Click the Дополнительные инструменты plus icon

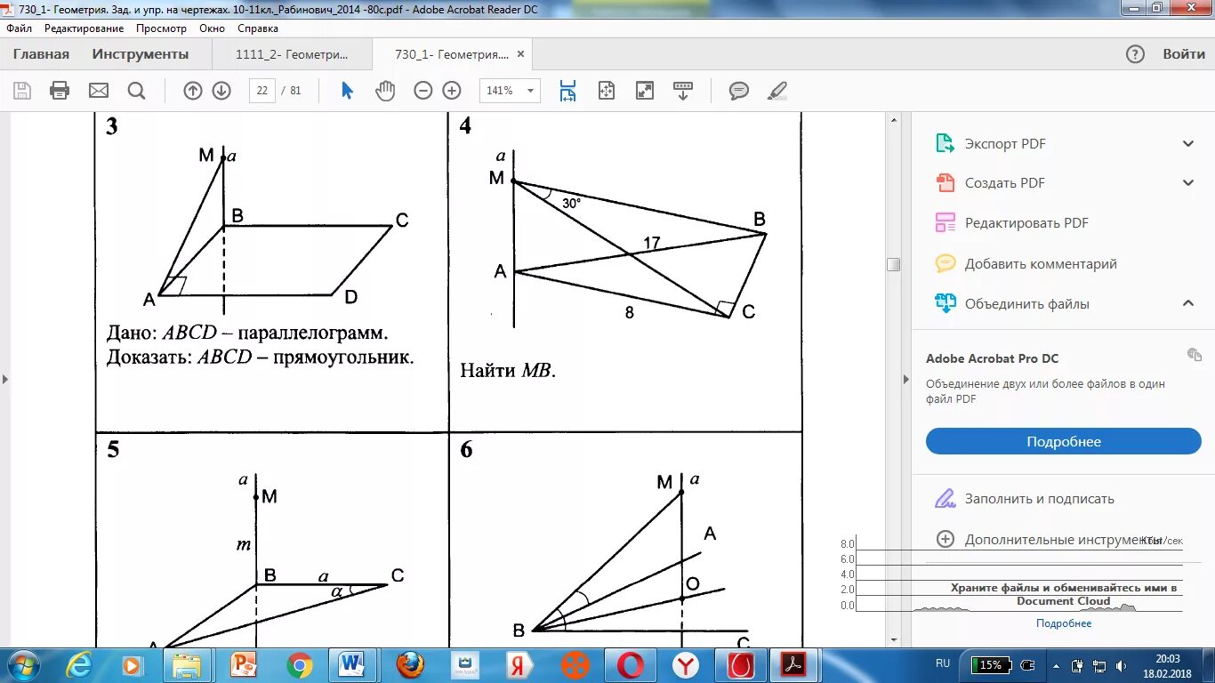(945, 539)
